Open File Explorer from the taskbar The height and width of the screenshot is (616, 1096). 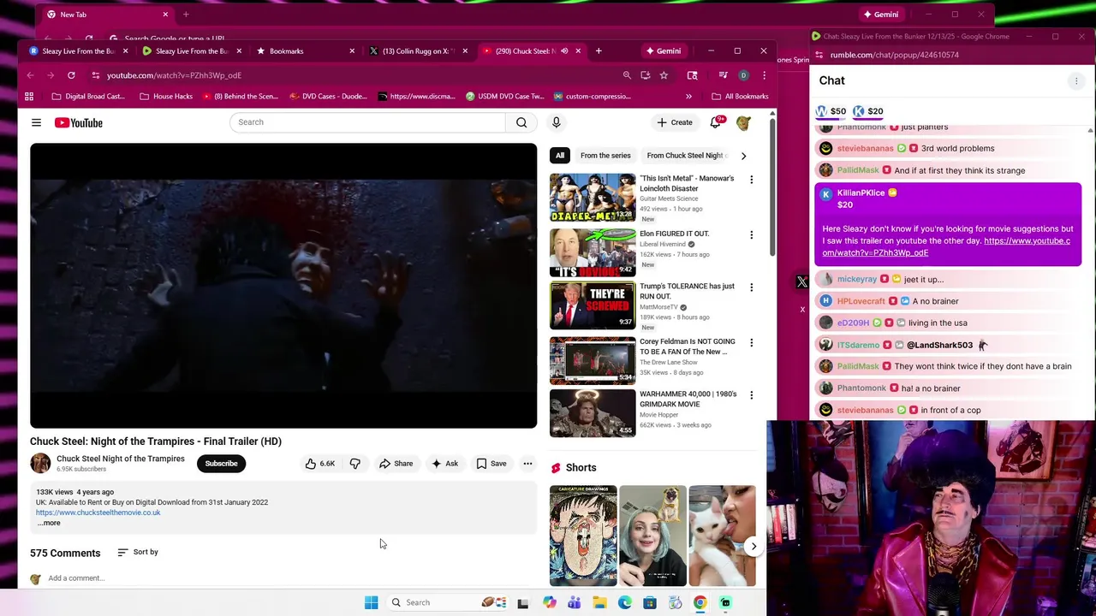click(x=599, y=602)
